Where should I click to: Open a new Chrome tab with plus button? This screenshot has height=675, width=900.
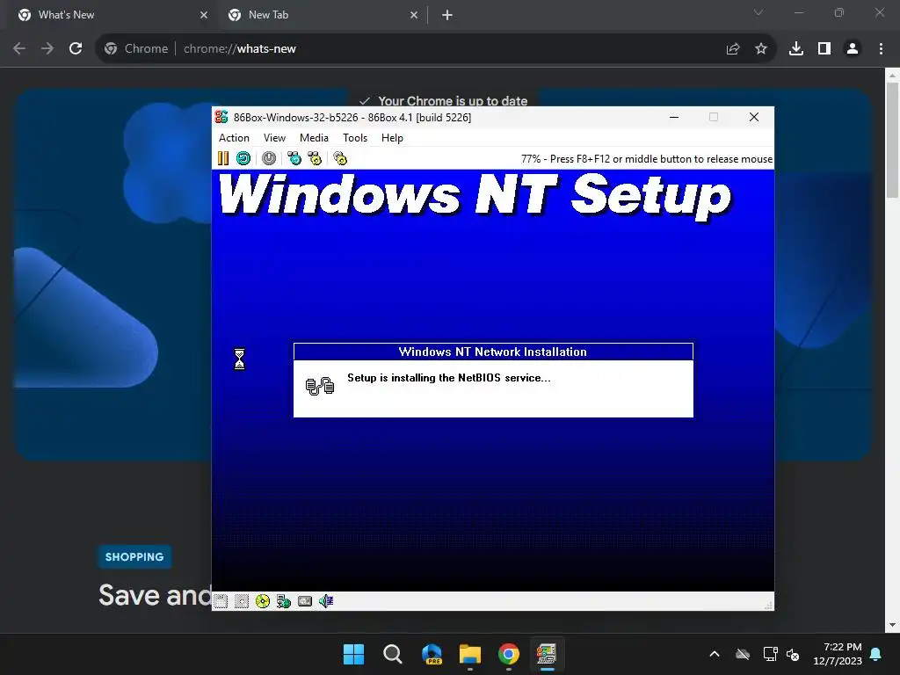(x=447, y=15)
